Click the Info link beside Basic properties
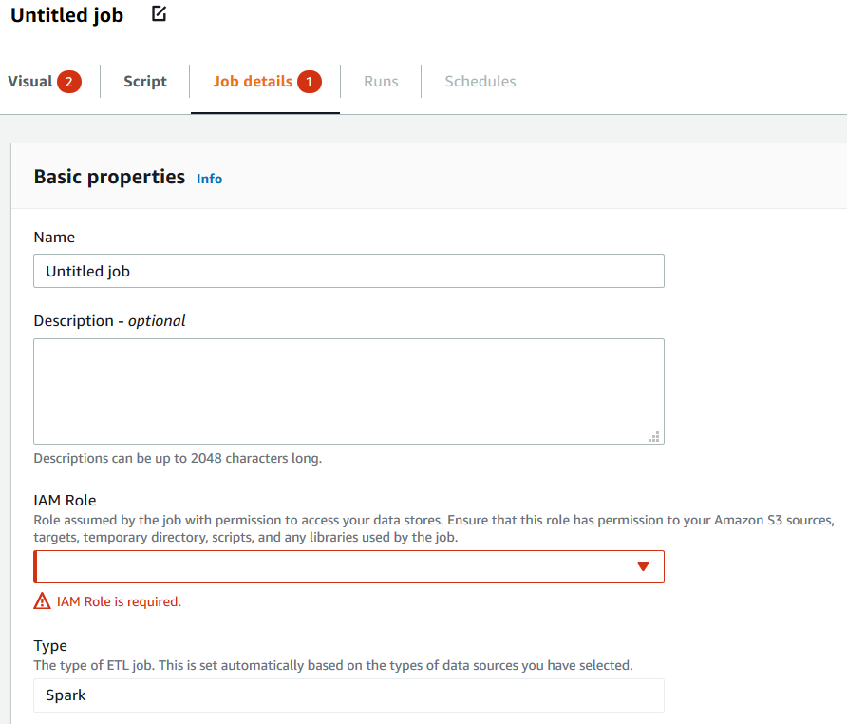 [x=209, y=178]
